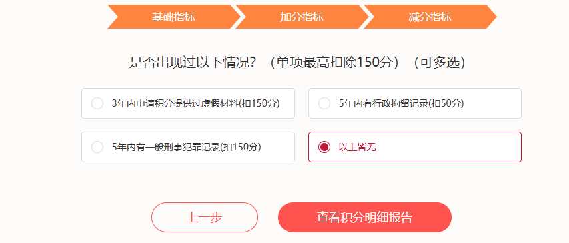Click the label 5年内有一般刑事犯罪记录(扣150分)
This screenshot has height=243, width=569.
(187, 147)
